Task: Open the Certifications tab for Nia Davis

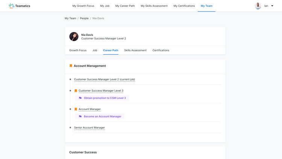Action: click(x=161, y=50)
